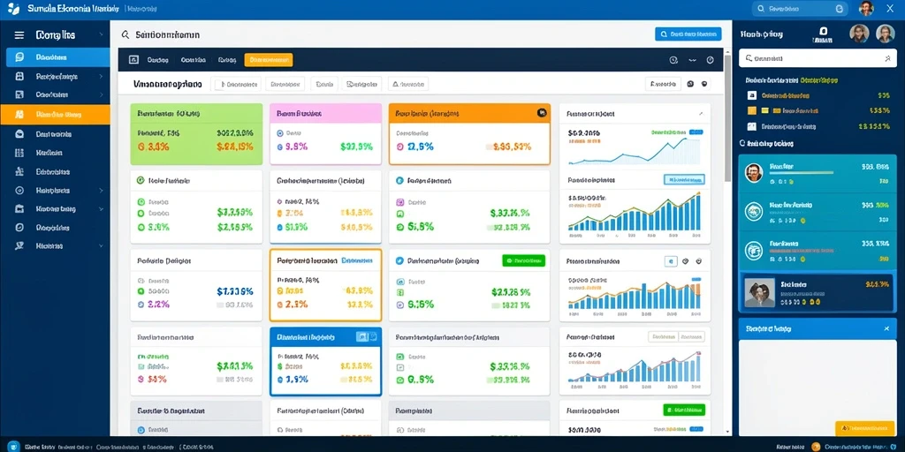Click the clock-like icon at the dark tab bar's right

(x=673, y=59)
